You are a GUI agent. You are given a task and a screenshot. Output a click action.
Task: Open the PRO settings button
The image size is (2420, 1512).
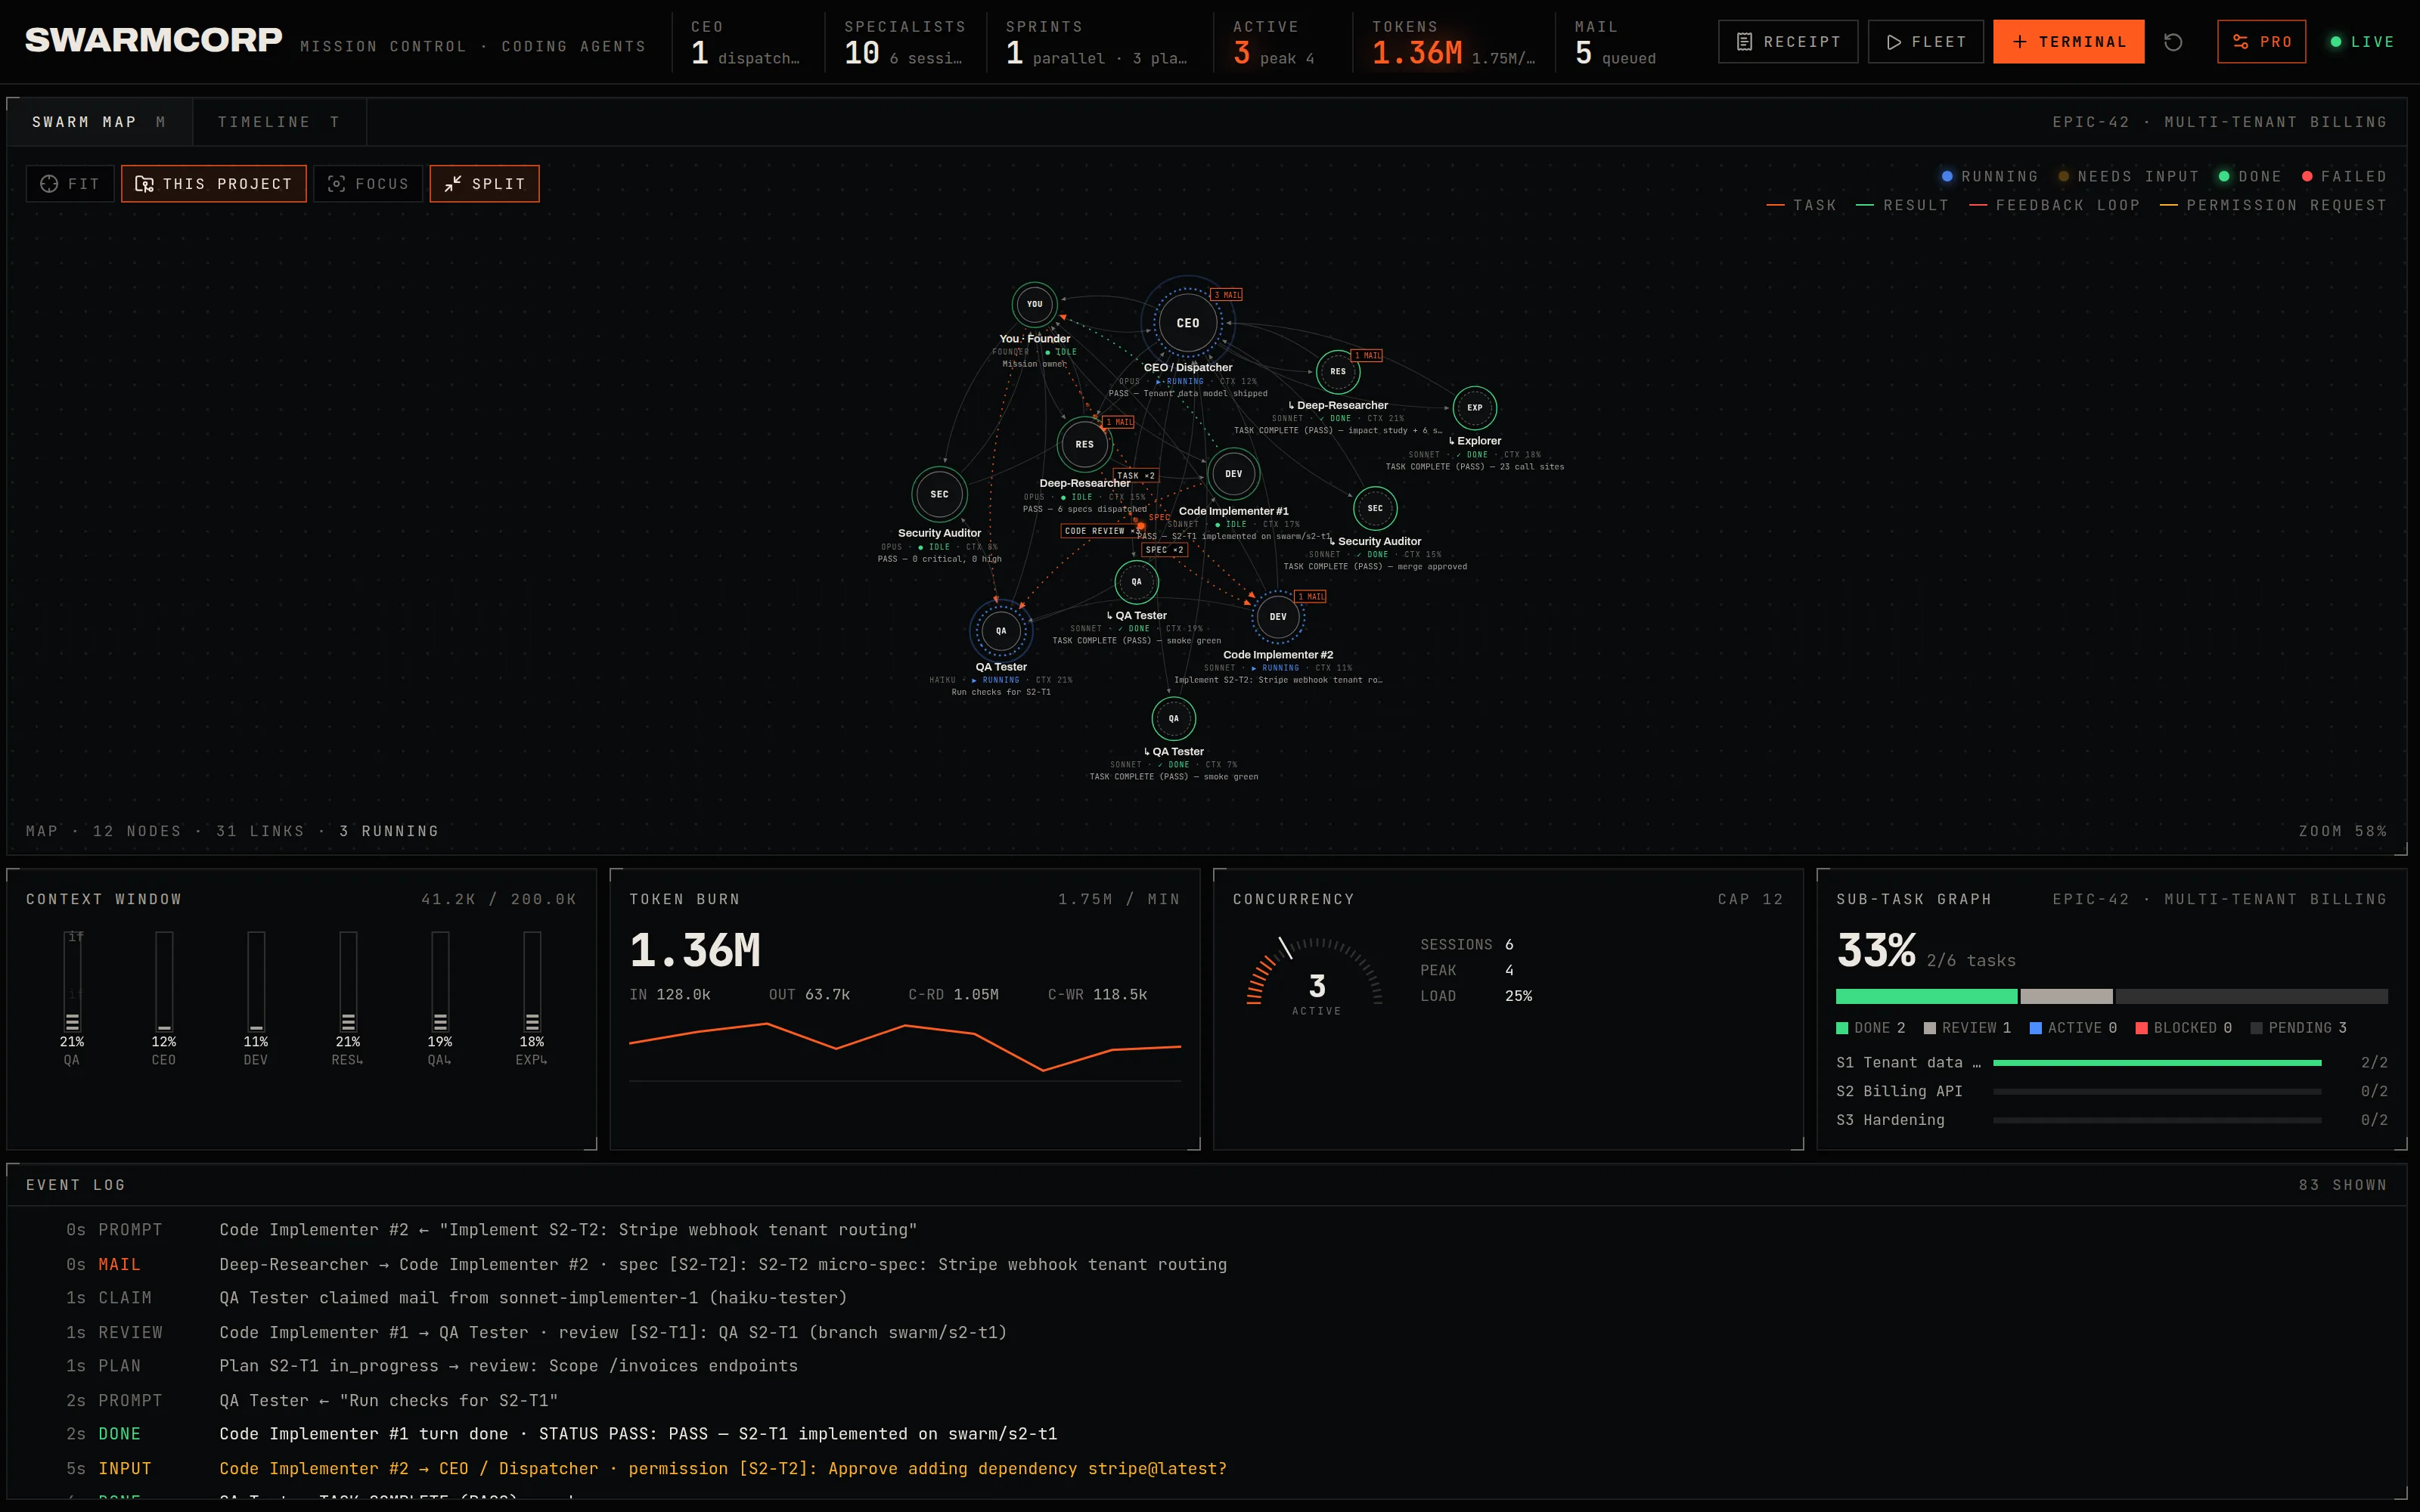(2261, 42)
